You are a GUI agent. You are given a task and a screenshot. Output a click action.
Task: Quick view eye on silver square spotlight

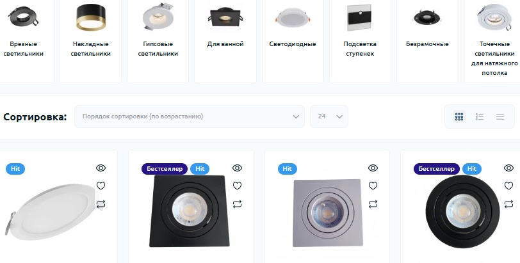(373, 168)
